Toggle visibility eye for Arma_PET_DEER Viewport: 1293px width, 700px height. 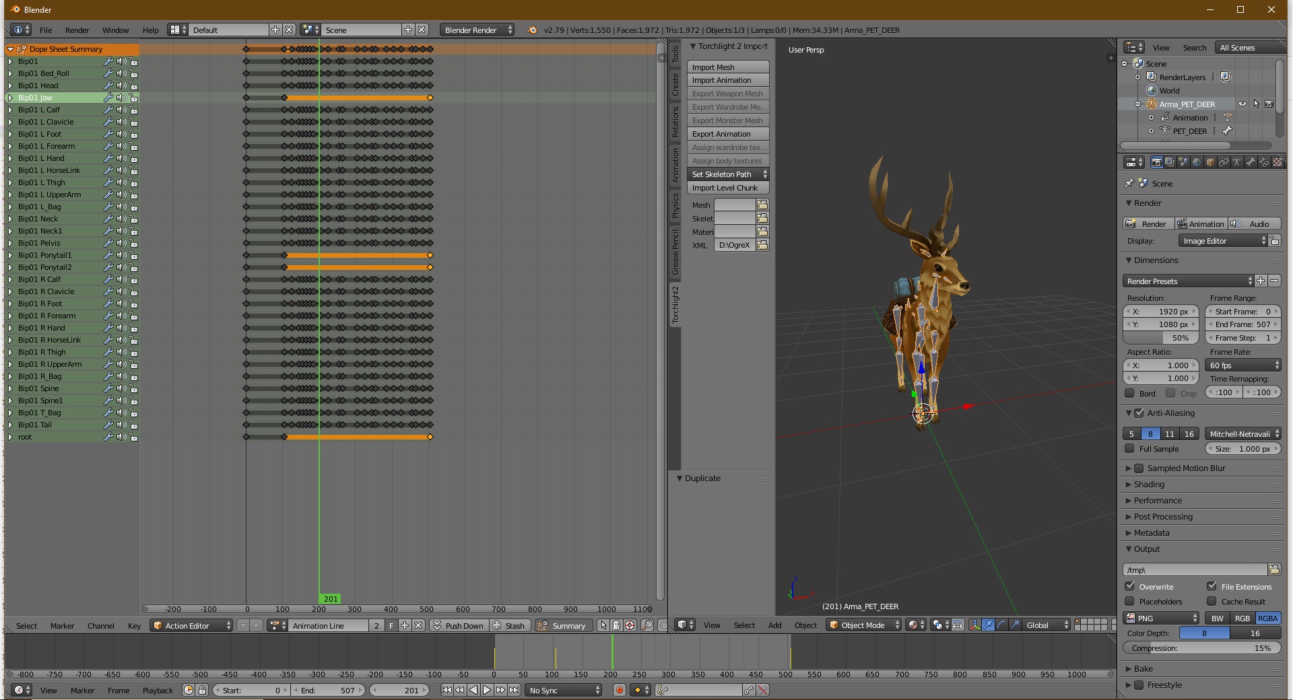[1242, 104]
